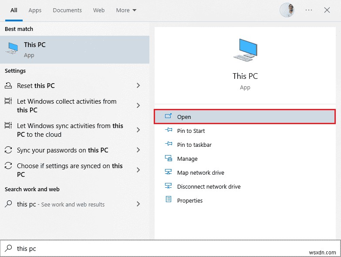Click the This PC icon in Best match
The image size is (341, 257).
pos(12,48)
